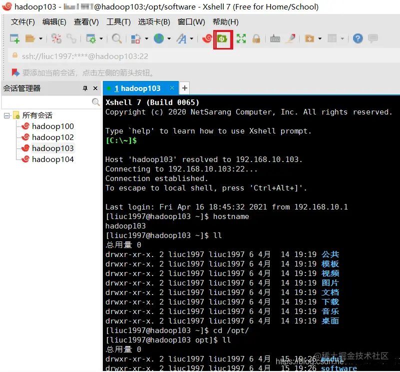Click the New Session toolbar icon
Image resolution: width=400 pixels, height=372 pixels.
click(x=14, y=38)
